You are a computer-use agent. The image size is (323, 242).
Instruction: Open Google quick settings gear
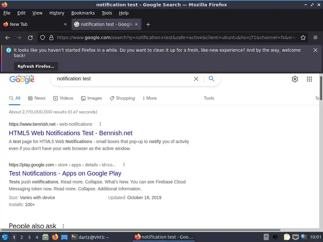pyautogui.click(x=295, y=79)
